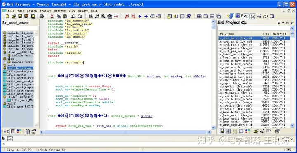Image resolution: width=297 pixels, height=153 pixels.
Task: Select 1x_ioctl.h in project list
Action: (254, 109)
